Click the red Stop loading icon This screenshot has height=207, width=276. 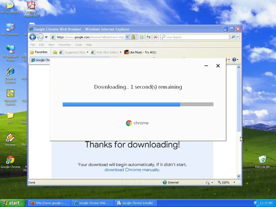pyautogui.click(x=156, y=37)
